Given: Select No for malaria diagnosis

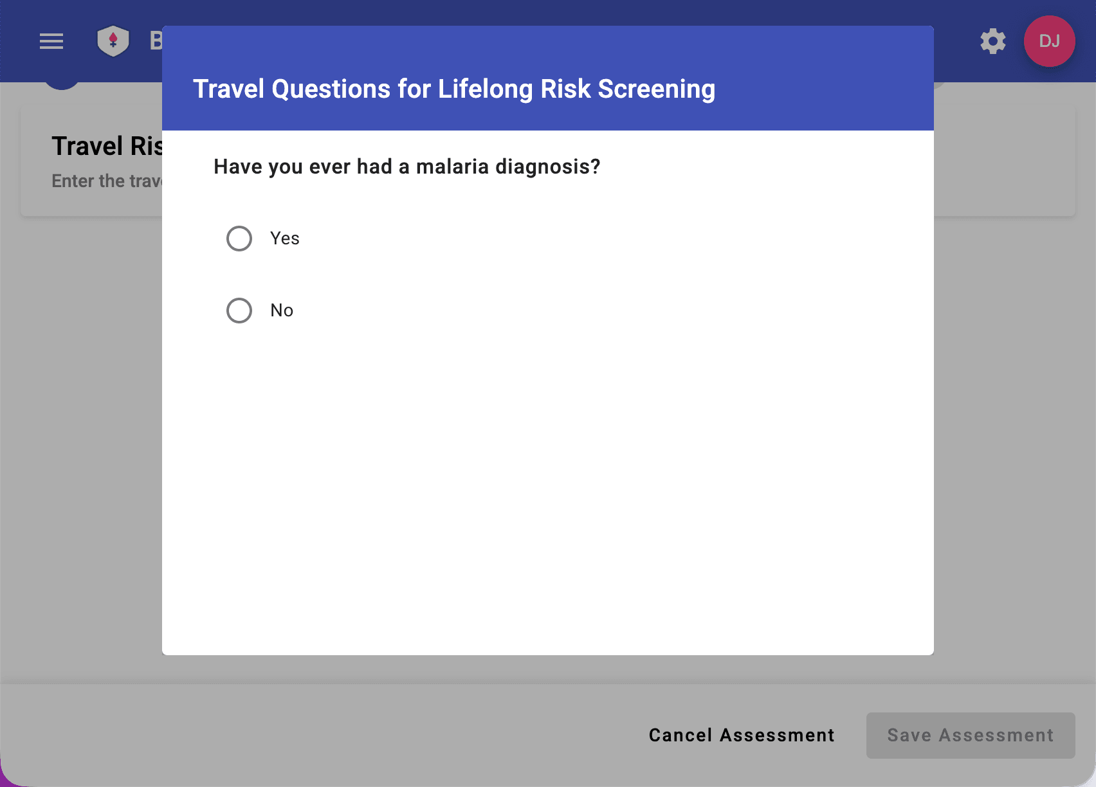Looking at the screenshot, I should (x=239, y=310).
